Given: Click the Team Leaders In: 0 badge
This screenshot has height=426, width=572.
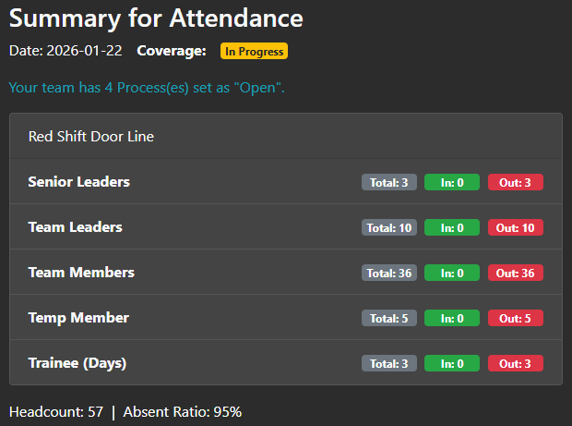Looking at the screenshot, I should tap(451, 227).
